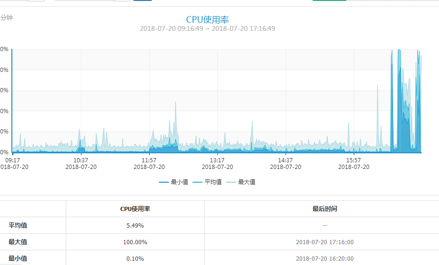439x265 pixels.
Task: Click the 5.49% average value cell
Action: pos(135,225)
